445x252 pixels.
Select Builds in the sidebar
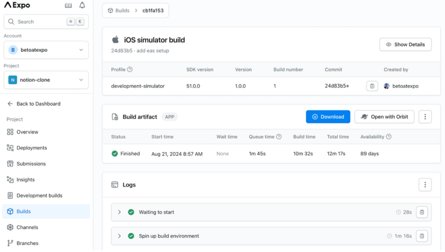[46, 211]
